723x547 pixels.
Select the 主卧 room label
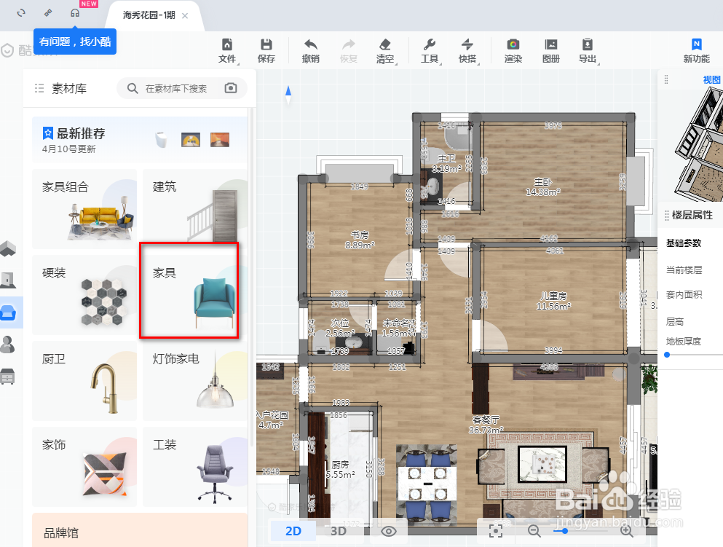pos(542,186)
